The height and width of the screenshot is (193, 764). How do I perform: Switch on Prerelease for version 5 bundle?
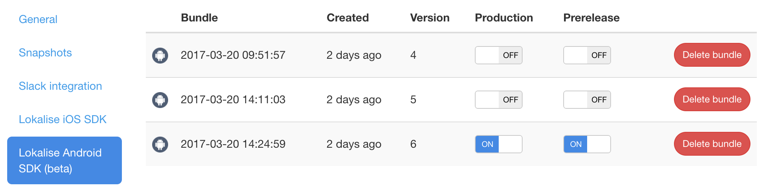587,100
